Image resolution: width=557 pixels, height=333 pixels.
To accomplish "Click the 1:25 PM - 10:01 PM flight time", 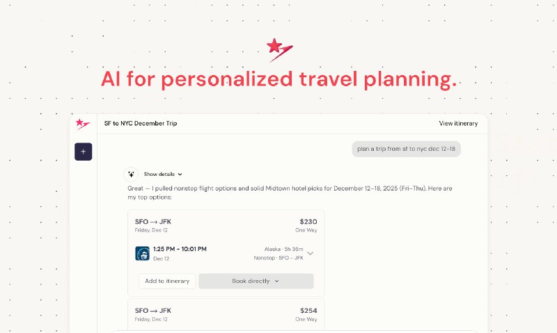I will tap(180, 249).
